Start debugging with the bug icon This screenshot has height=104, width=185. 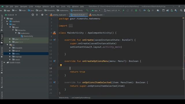point(136,10)
